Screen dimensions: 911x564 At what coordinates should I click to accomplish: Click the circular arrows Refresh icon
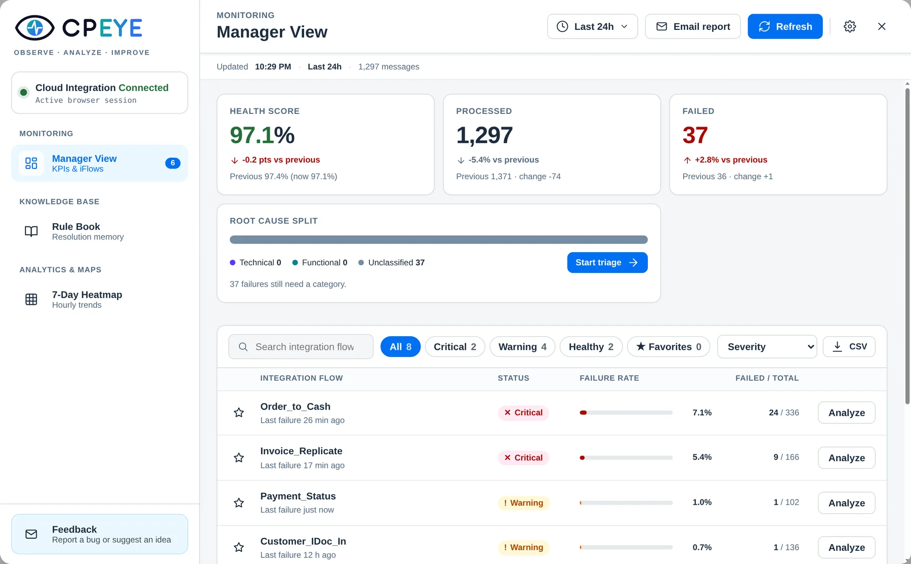point(764,26)
